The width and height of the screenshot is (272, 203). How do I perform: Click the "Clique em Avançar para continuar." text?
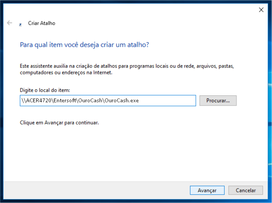[59, 123]
